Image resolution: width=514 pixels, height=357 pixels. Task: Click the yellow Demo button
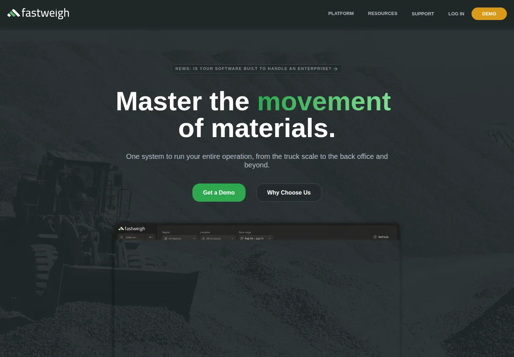(489, 14)
